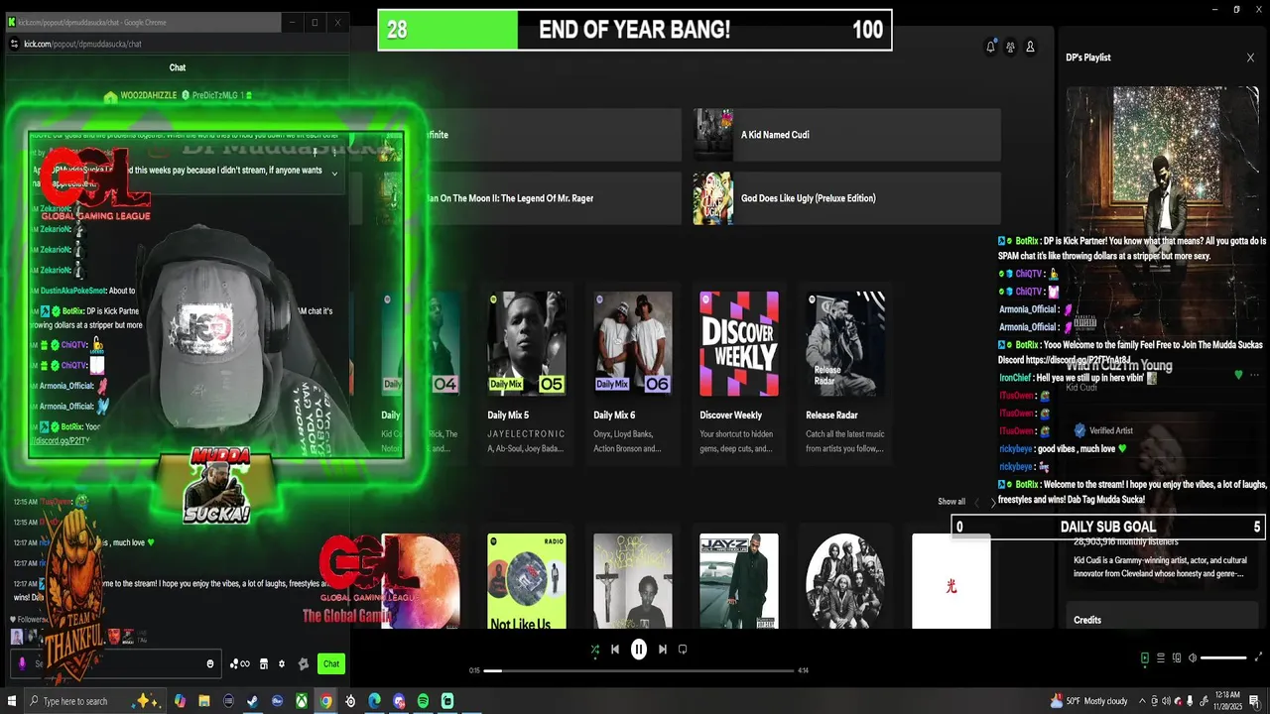
Task: Open system tray volume icon
Action: [1166, 701]
